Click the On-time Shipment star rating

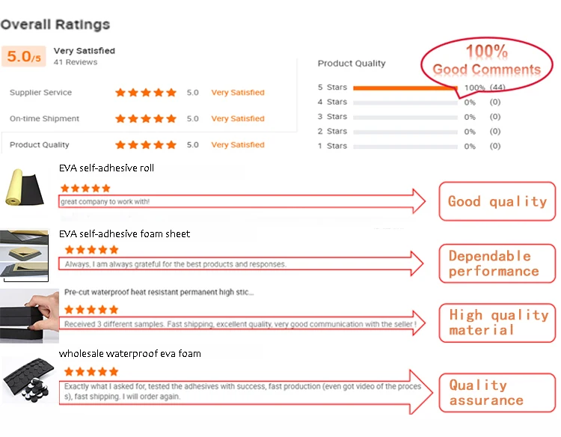[146, 119]
